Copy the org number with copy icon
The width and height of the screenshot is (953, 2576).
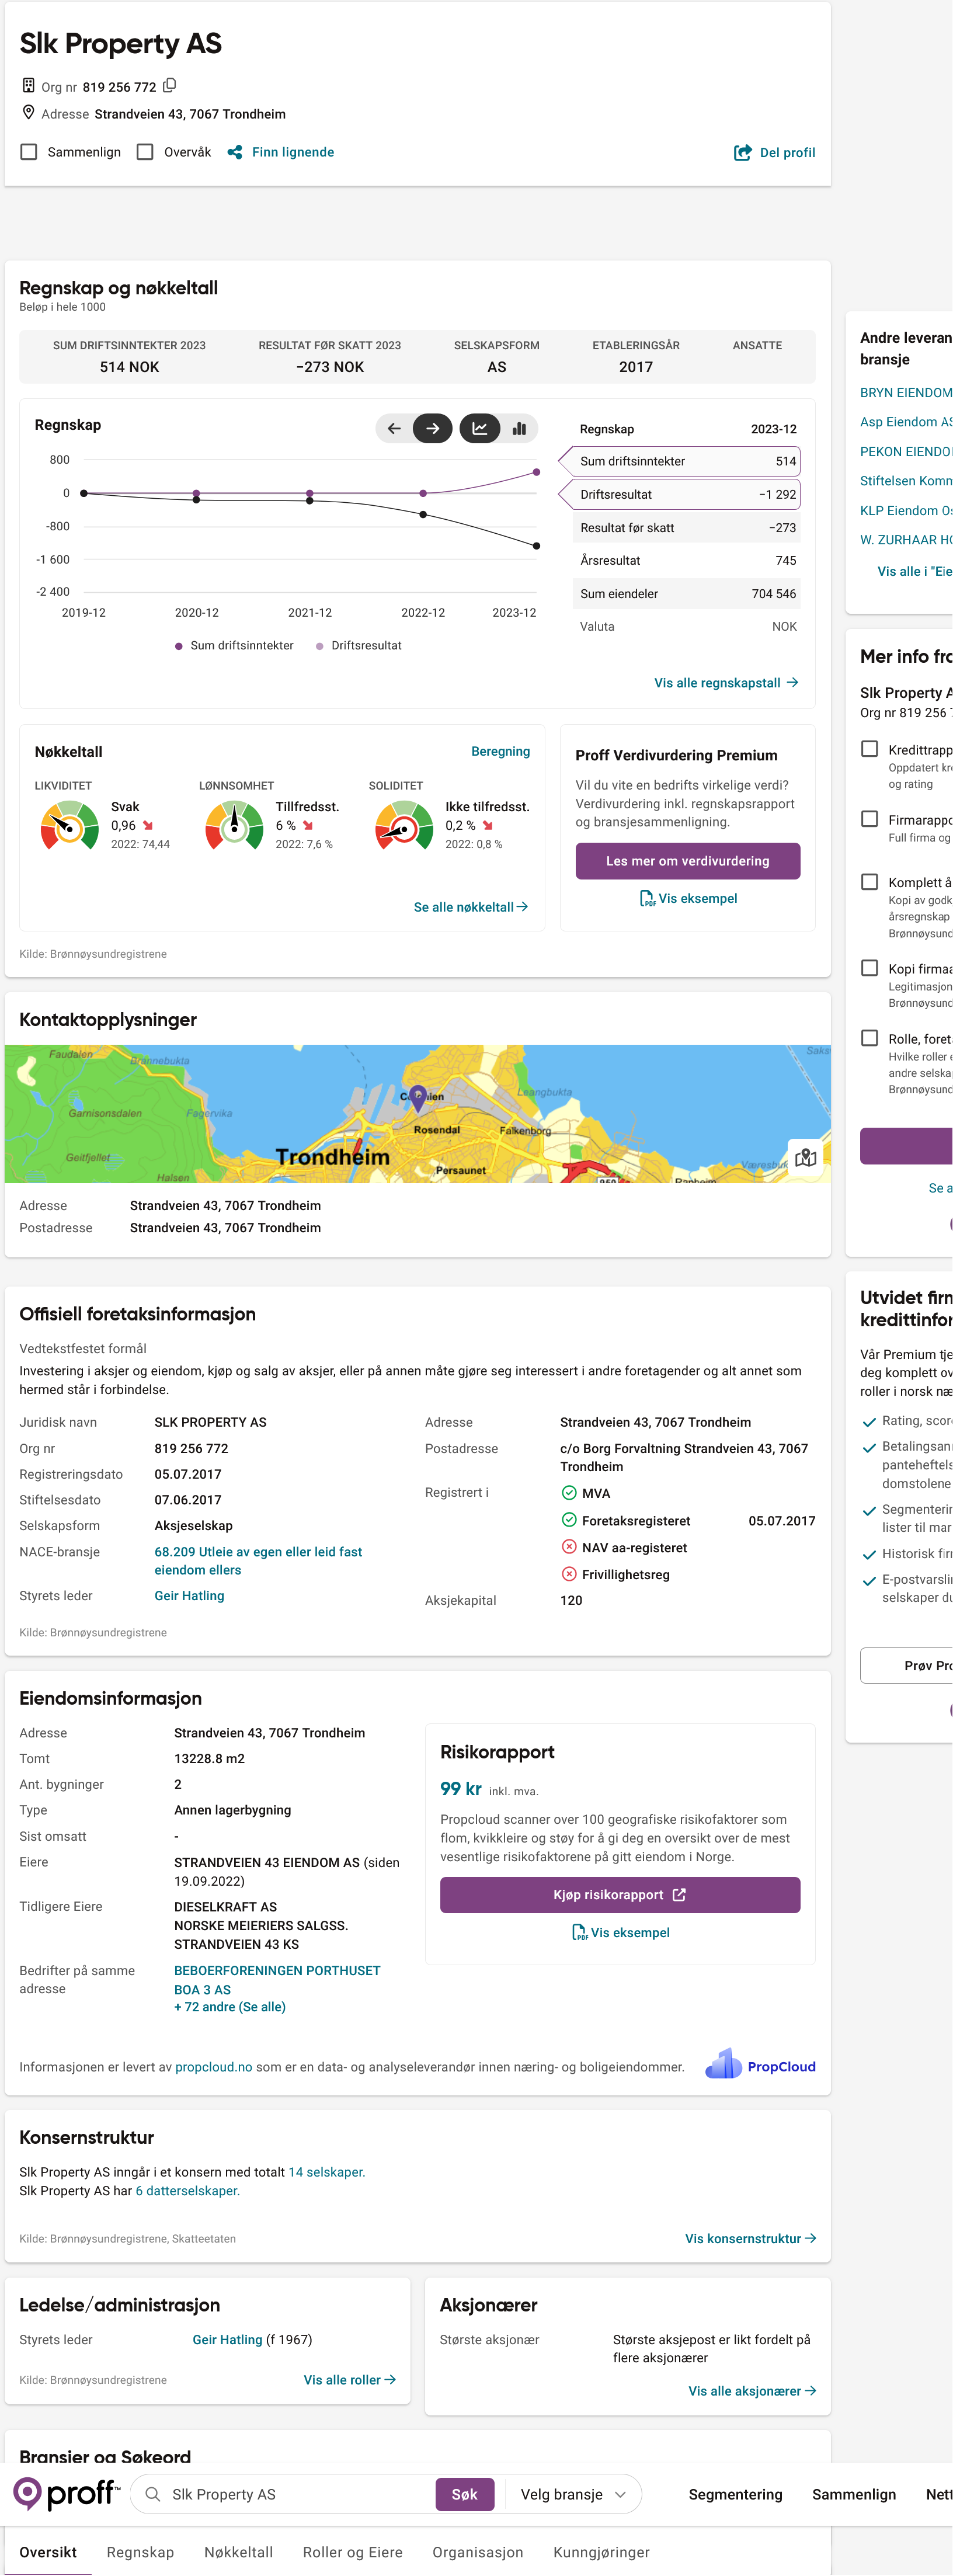click(x=170, y=86)
